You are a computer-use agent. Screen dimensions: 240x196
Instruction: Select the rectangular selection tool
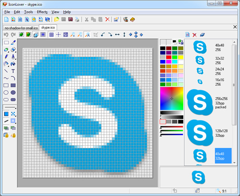6,43
